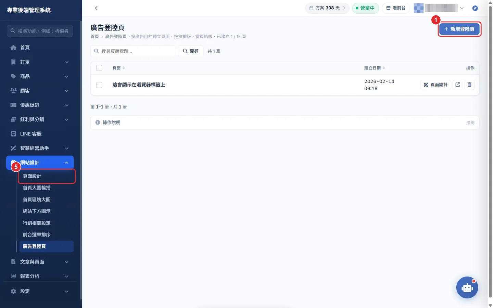This screenshot has width=493, height=308.
Task: Click the 新增登陸頁 button
Action: click(x=459, y=29)
